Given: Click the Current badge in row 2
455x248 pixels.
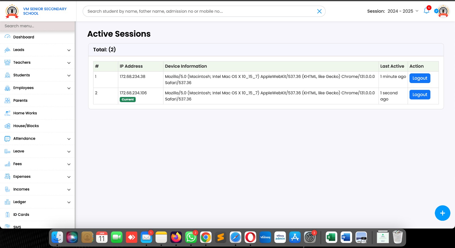Looking at the screenshot, I should coord(128,100).
